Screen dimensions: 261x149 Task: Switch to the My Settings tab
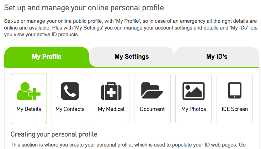coord(132,57)
